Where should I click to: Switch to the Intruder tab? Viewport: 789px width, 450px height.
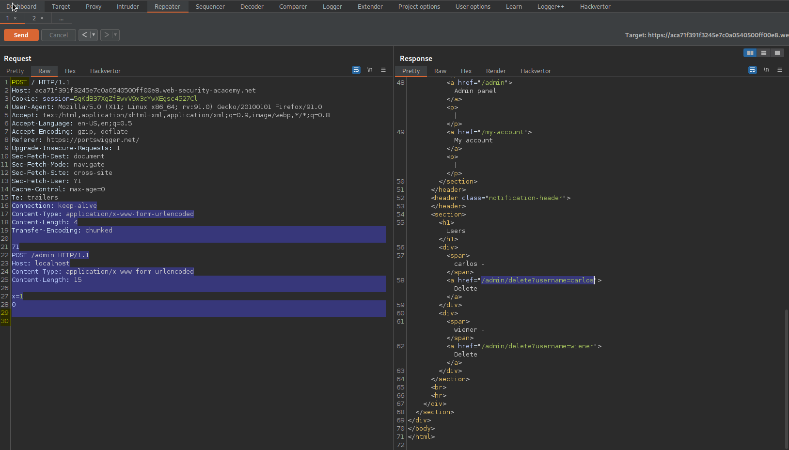pos(128,7)
